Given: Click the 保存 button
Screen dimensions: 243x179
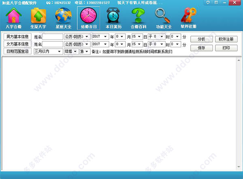Looking at the screenshot, I should pos(201,48).
